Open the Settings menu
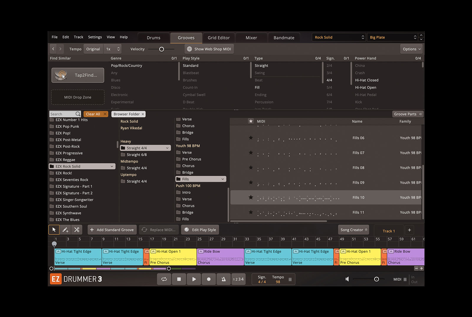Screen dimensions: 472x317 tap(95, 37)
